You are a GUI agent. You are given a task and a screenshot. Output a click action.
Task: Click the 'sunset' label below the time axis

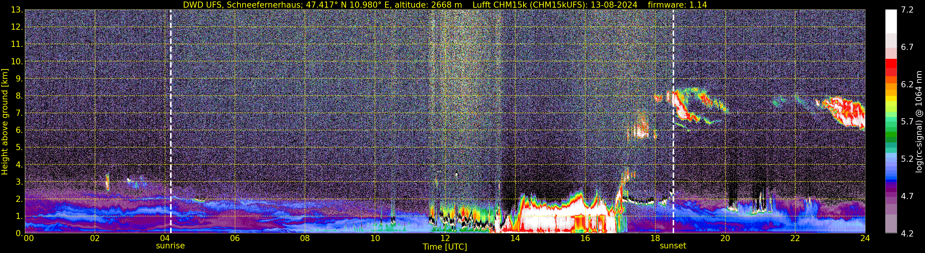[673, 246]
